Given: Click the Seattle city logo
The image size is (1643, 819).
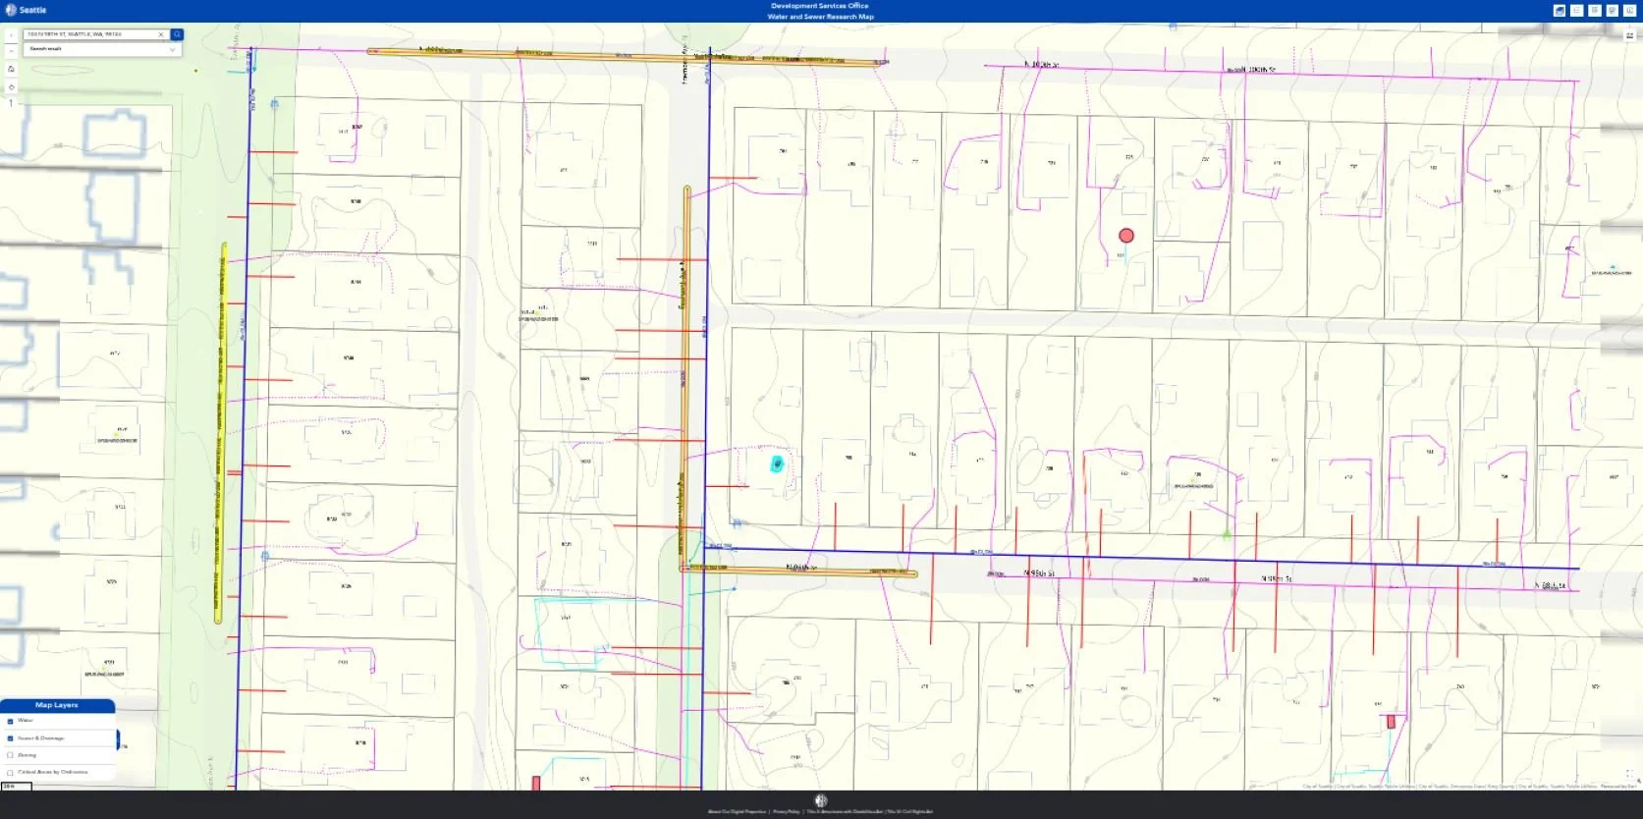Looking at the screenshot, I should [x=27, y=10].
